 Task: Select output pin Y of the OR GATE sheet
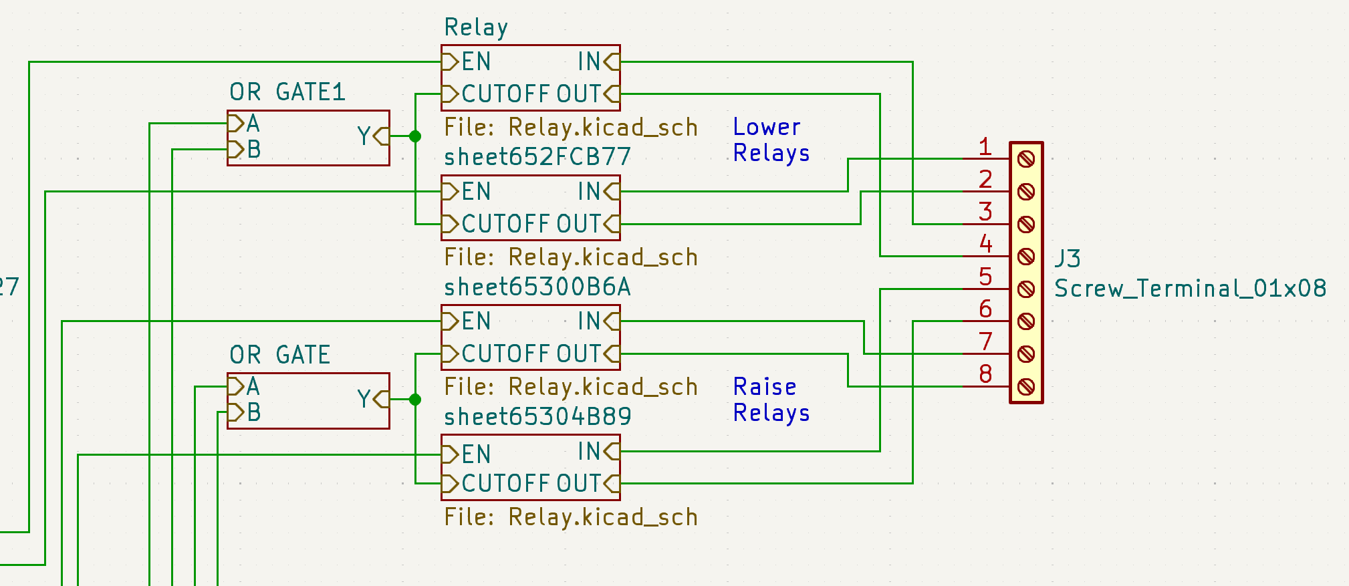coord(373,400)
